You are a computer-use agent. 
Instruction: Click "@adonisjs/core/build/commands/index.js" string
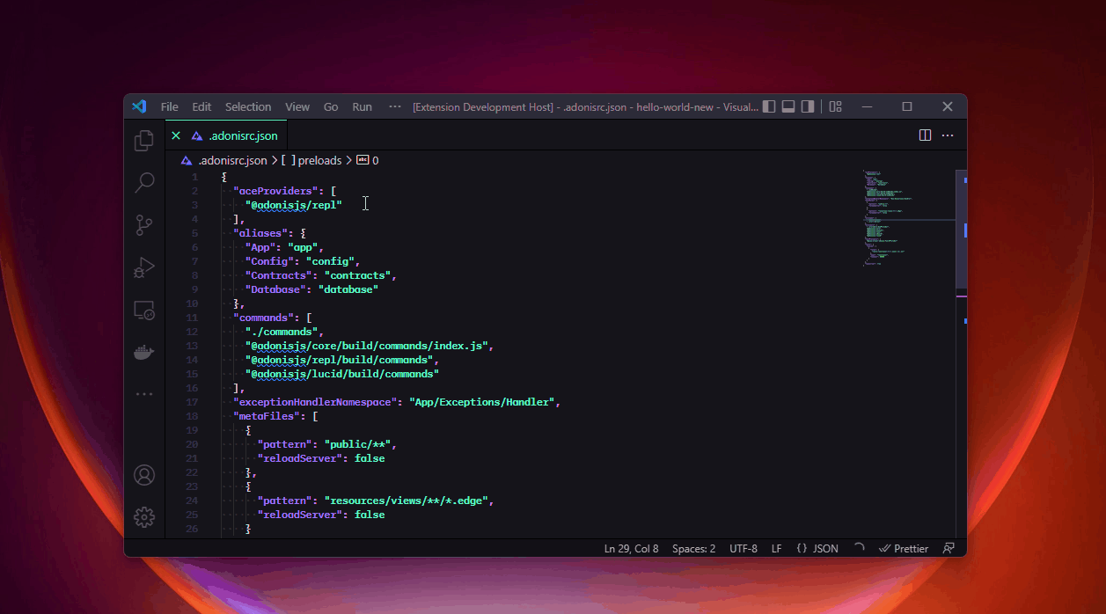[x=367, y=346]
